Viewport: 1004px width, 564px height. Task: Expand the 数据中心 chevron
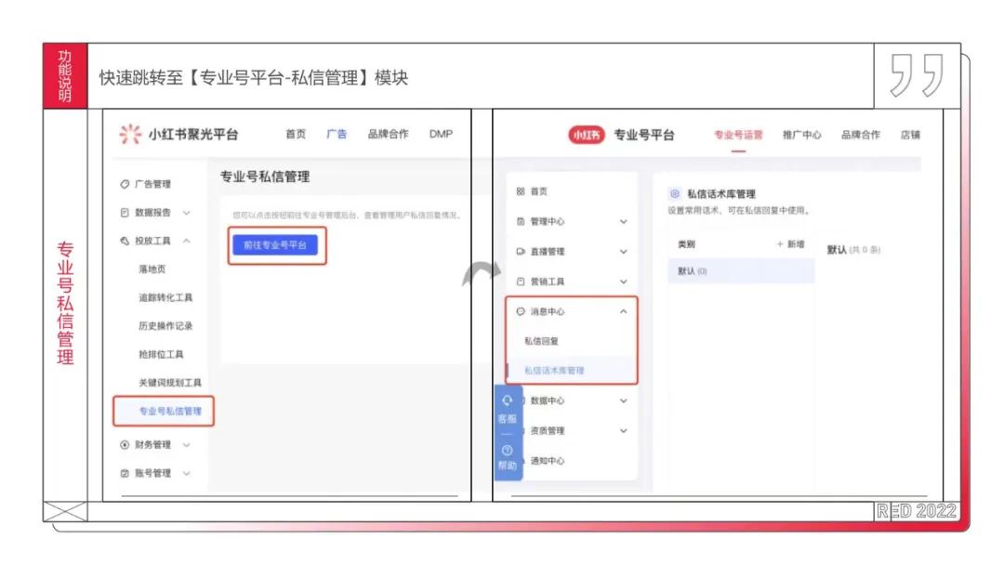pyautogui.click(x=623, y=400)
